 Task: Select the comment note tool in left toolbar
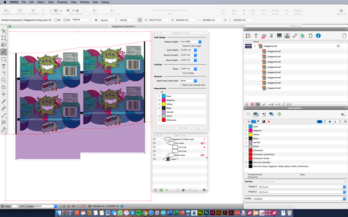coord(3,122)
